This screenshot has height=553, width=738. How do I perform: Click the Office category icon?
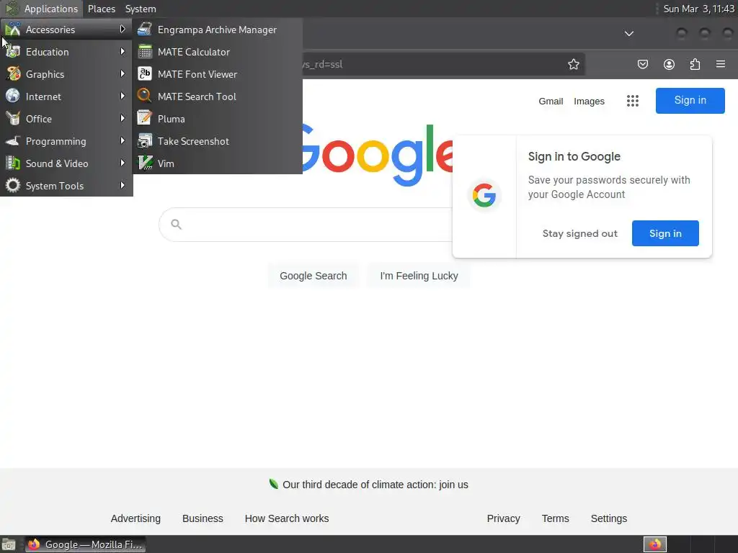click(x=13, y=119)
